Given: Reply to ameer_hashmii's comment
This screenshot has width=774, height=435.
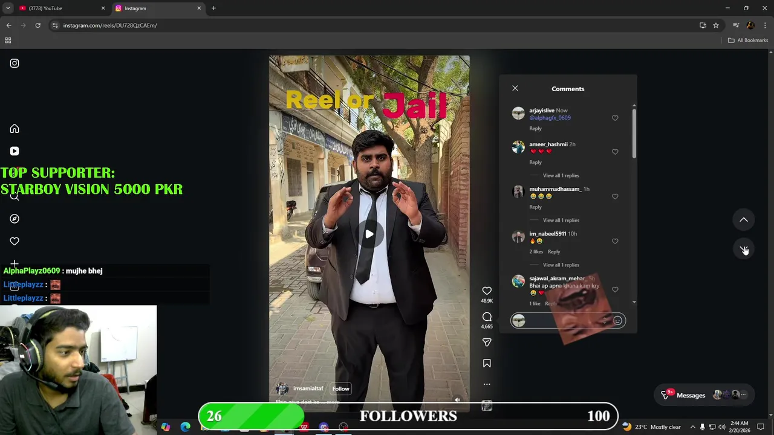Looking at the screenshot, I should tap(535, 162).
